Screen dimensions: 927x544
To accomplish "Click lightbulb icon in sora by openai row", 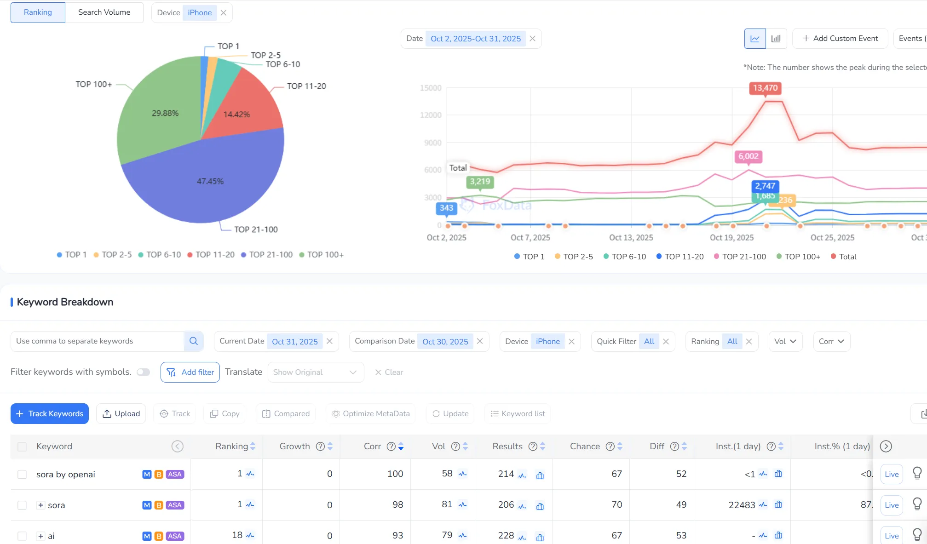I will pos(917,473).
